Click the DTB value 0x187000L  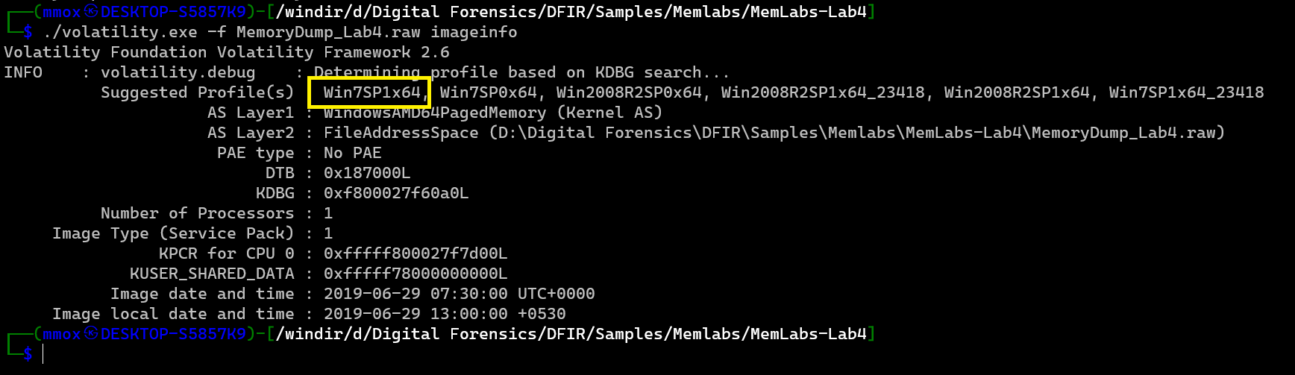(366, 173)
